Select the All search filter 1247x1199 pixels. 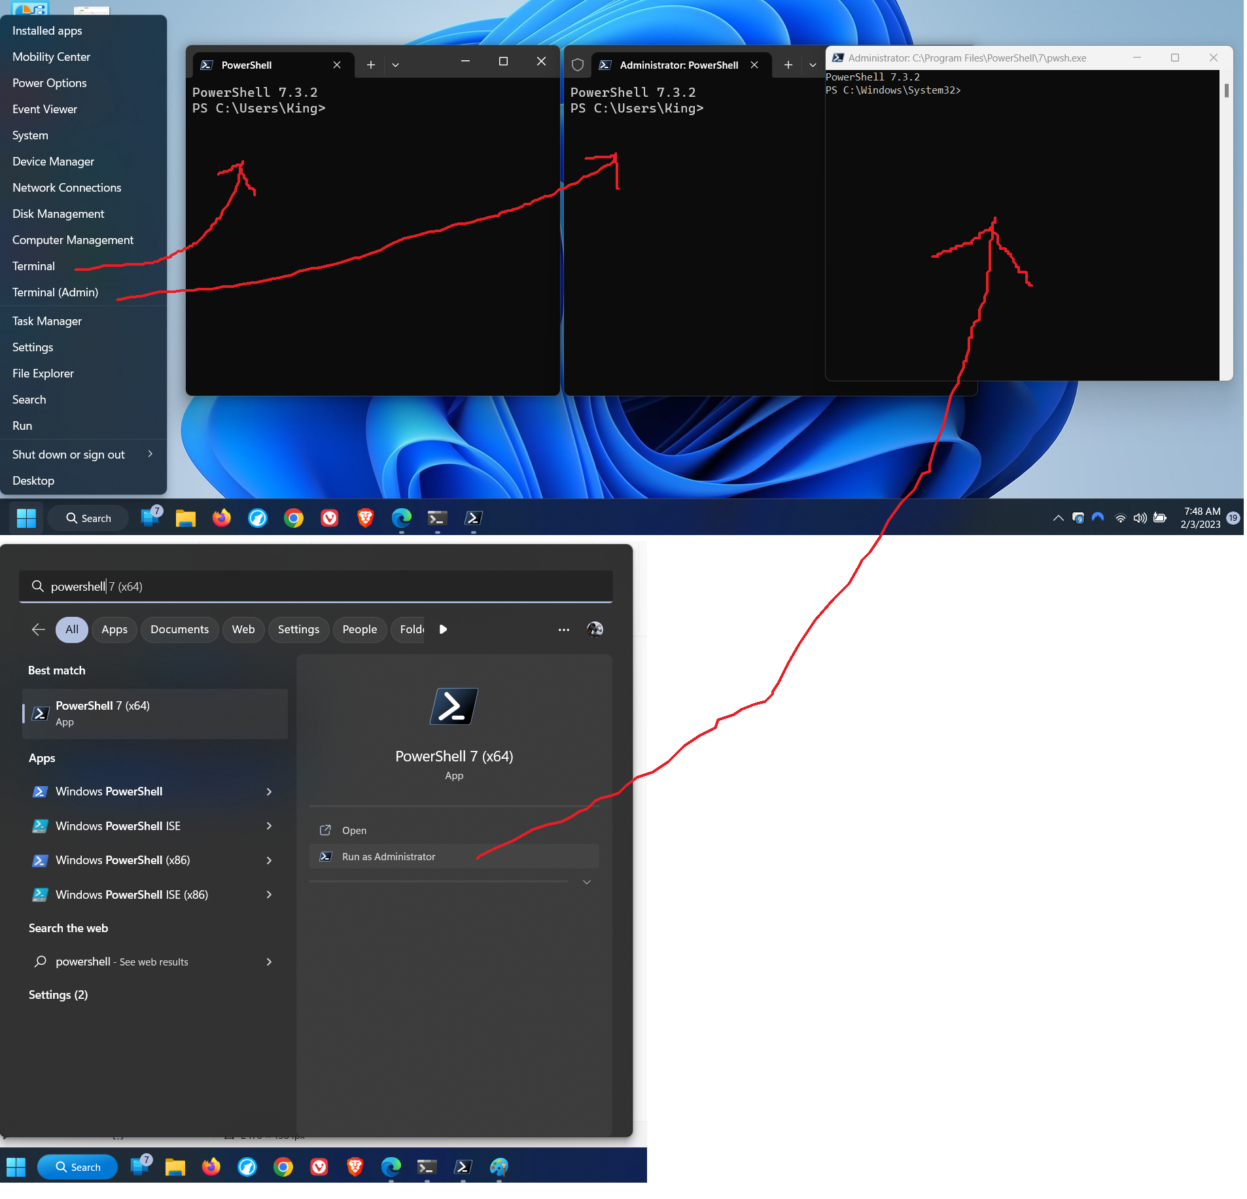click(x=72, y=629)
